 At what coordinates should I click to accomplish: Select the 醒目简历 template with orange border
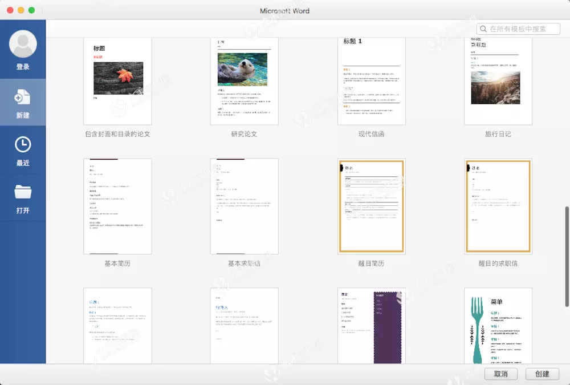coord(371,206)
